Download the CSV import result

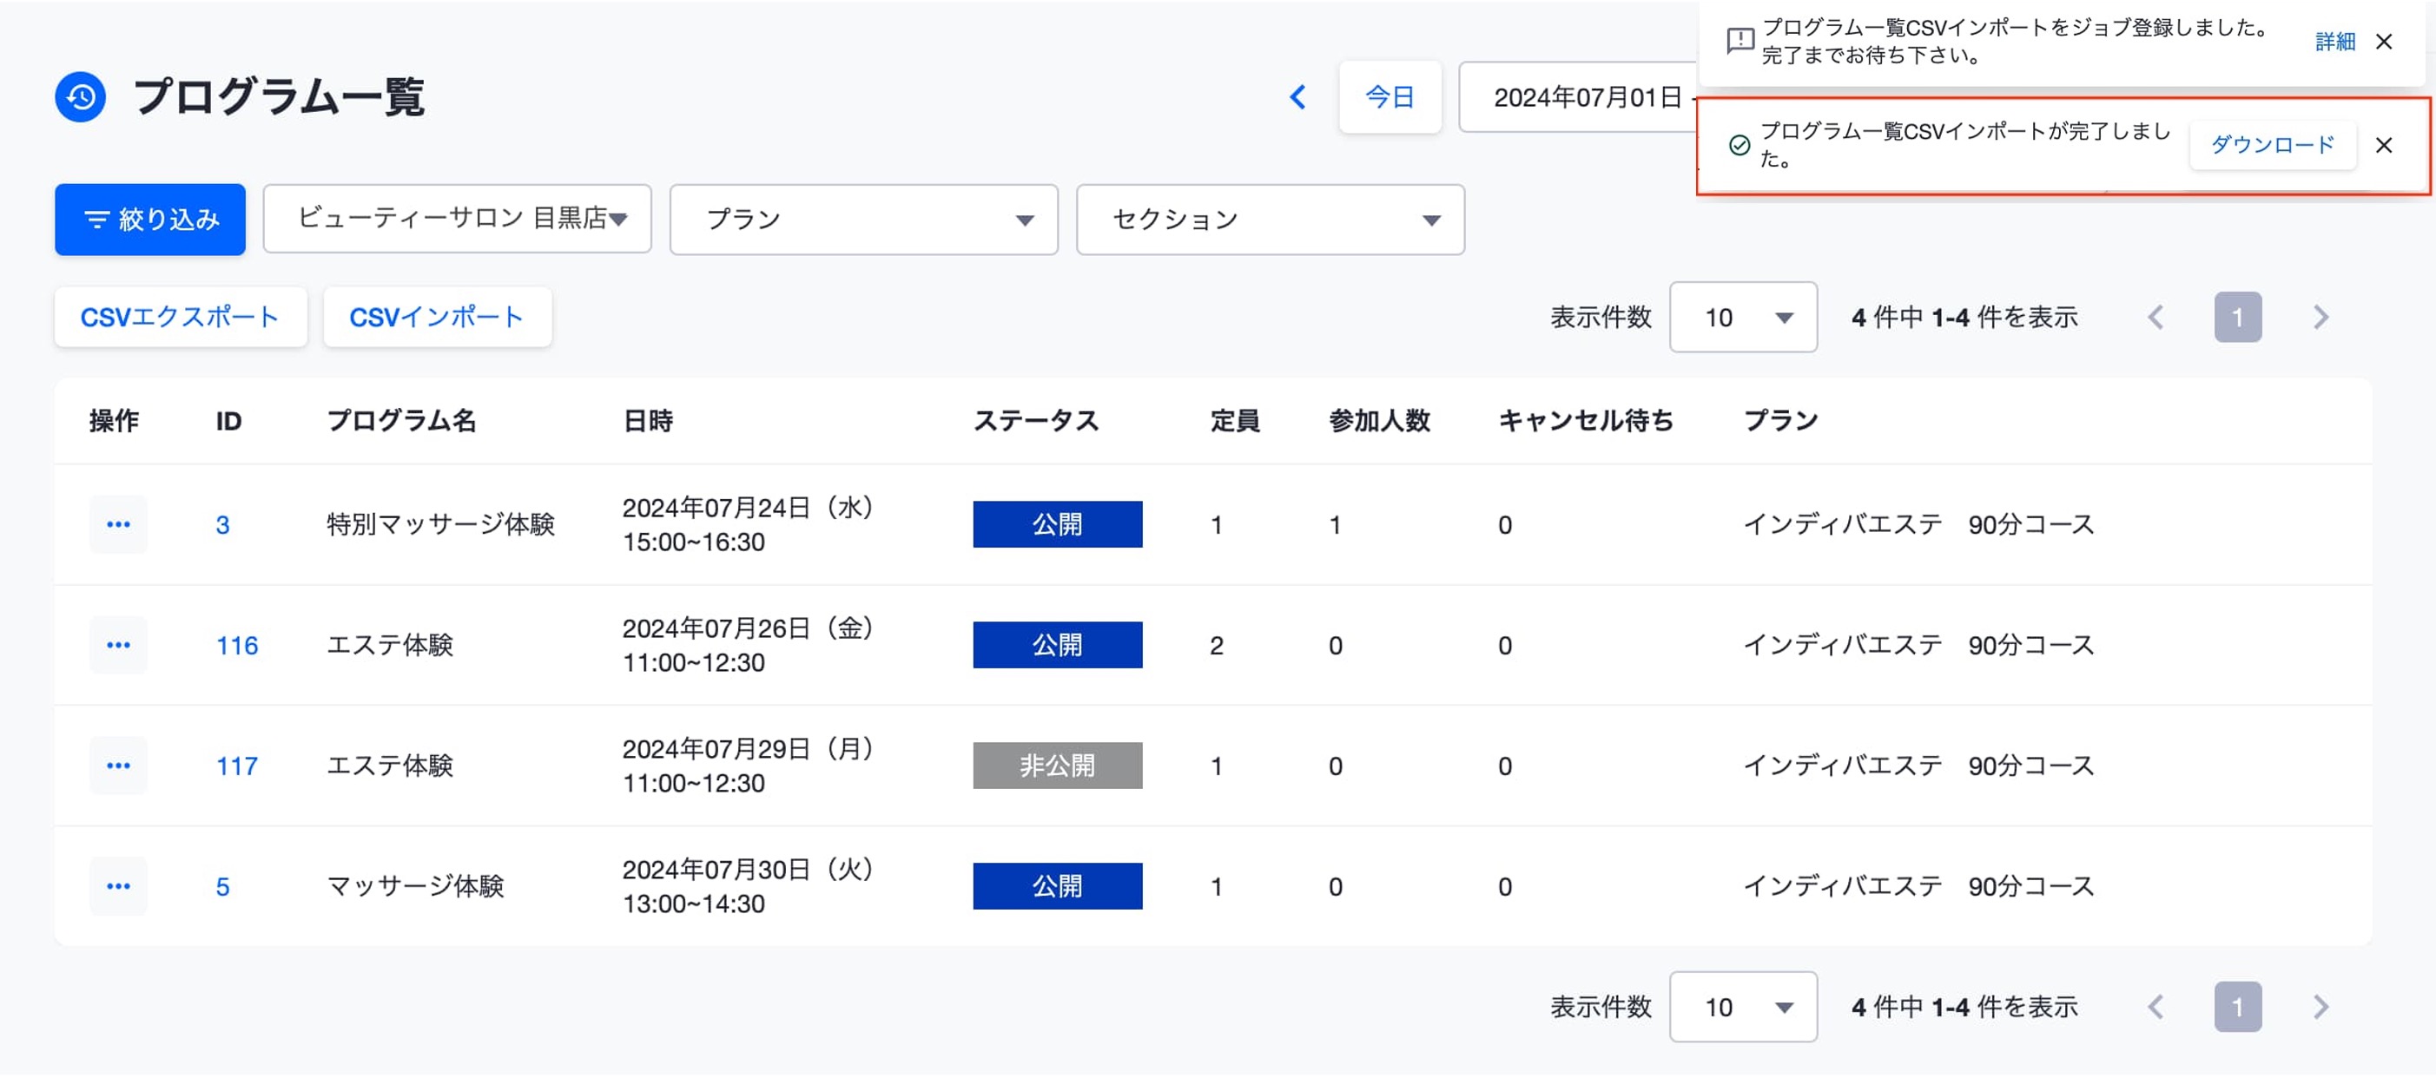(x=2272, y=145)
